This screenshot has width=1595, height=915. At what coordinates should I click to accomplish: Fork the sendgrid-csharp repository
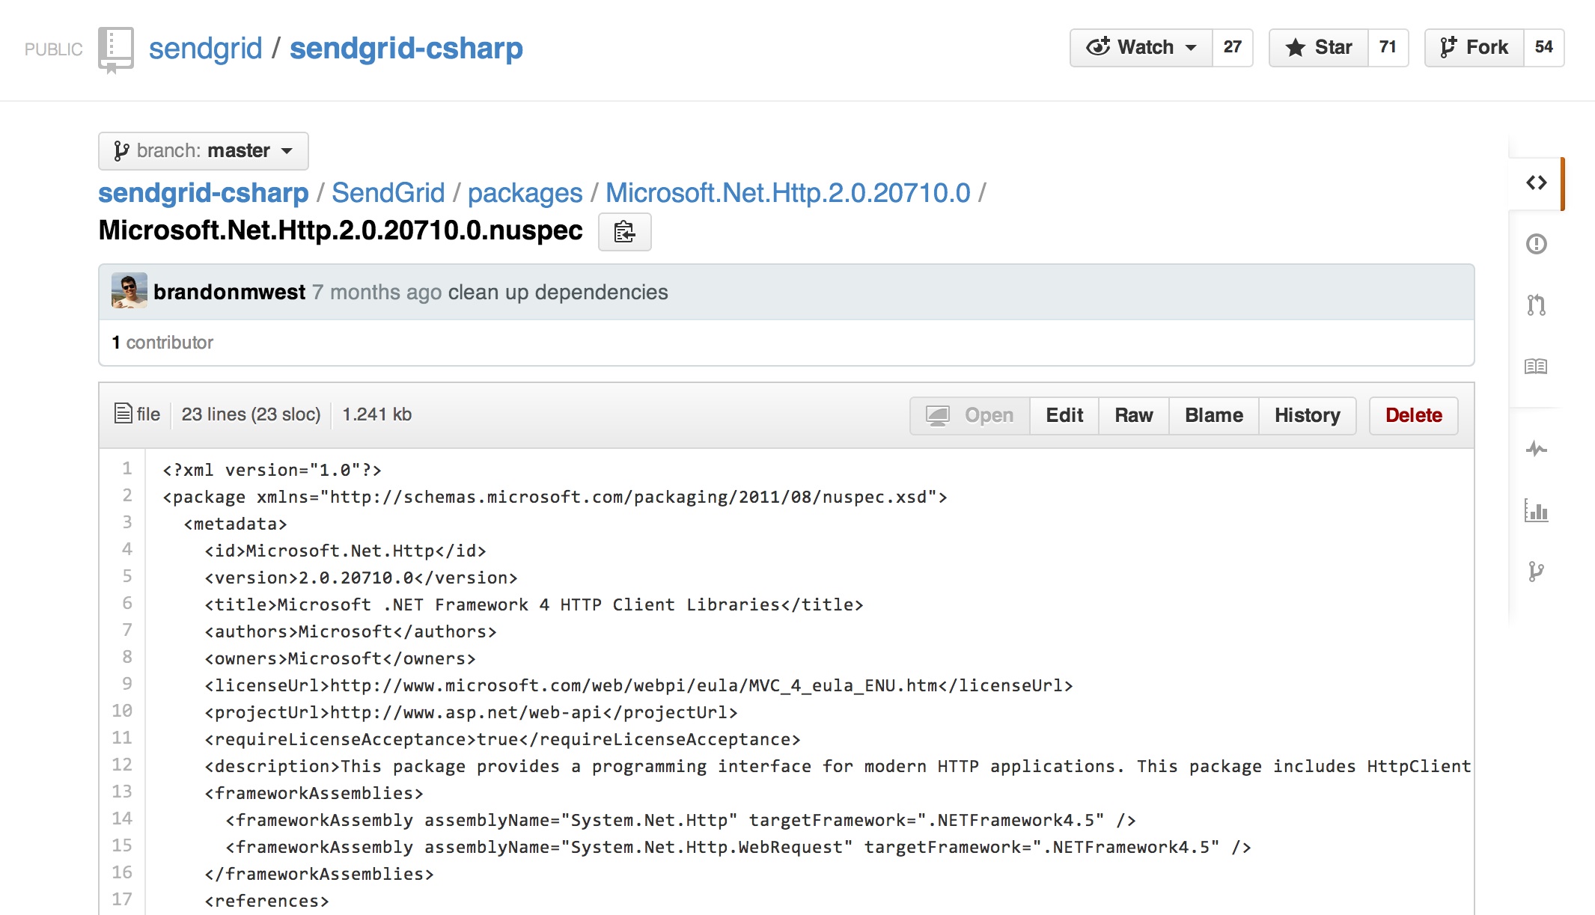point(1474,48)
